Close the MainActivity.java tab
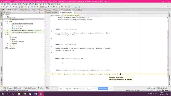The image size is (171, 96). tap(73, 13)
